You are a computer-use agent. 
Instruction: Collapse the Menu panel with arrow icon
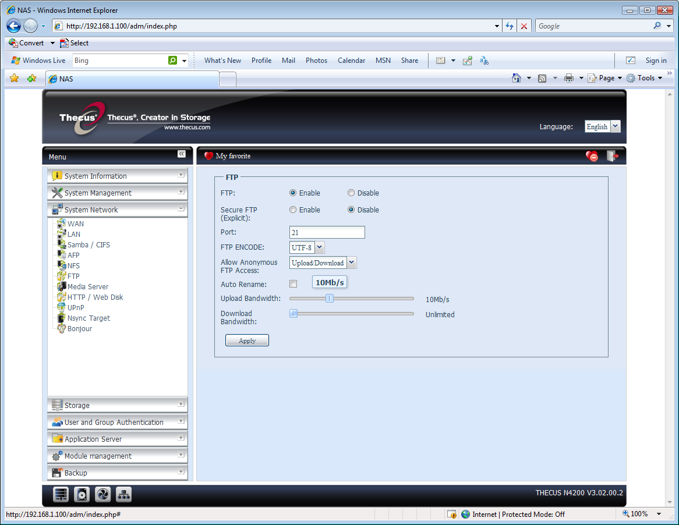[182, 154]
